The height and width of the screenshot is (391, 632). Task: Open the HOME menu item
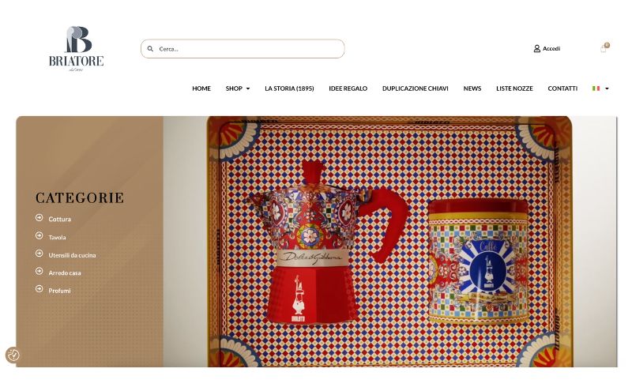(x=201, y=88)
